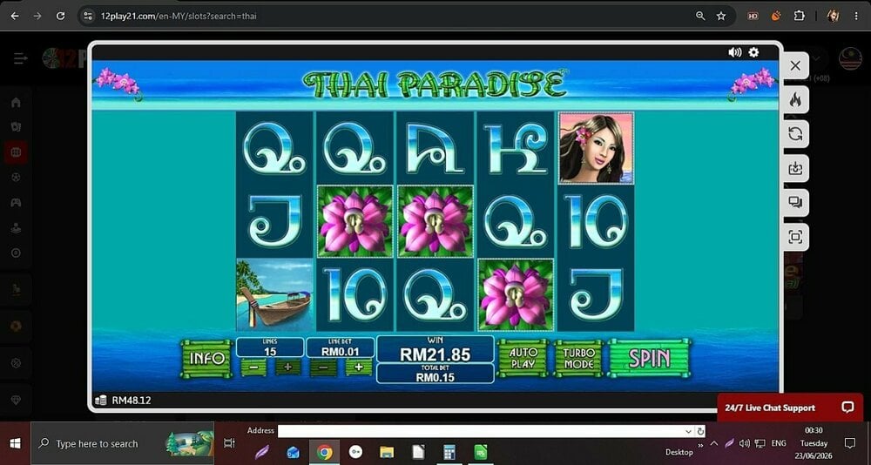Click the Windows taskbar search box
The height and width of the screenshot is (465, 871).
122,443
